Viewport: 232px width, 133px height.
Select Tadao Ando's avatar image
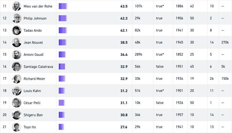coord(17,30)
